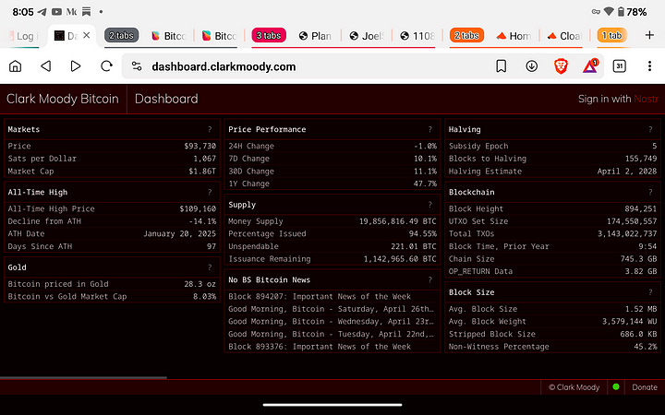Open Good Morning Bitcoin Tuesday April 22nd
Image resolution: width=665 pixels, height=415 pixels.
point(331,334)
